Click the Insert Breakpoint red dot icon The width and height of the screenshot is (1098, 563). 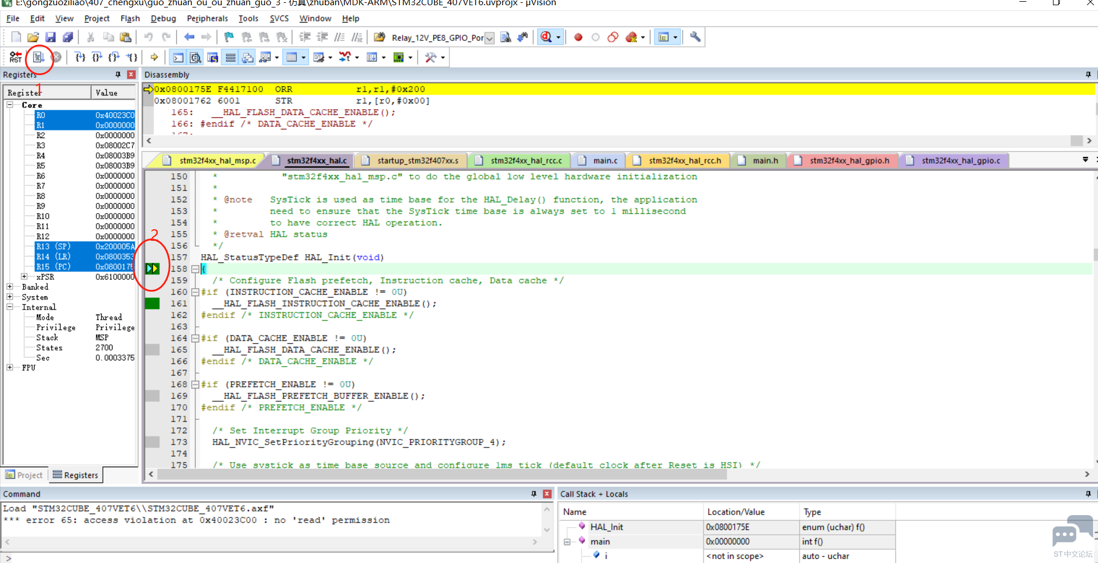[578, 37]
